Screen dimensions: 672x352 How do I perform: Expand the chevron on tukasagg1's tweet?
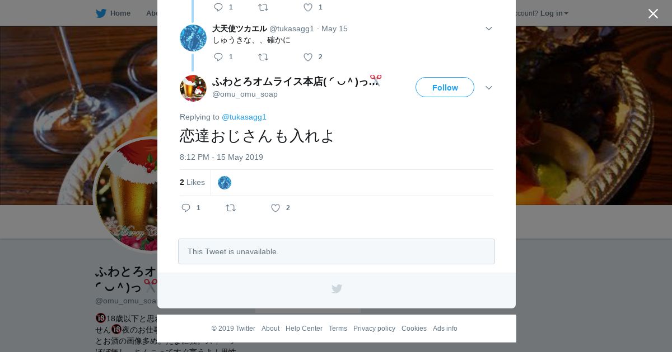click(x=489, y=28)
